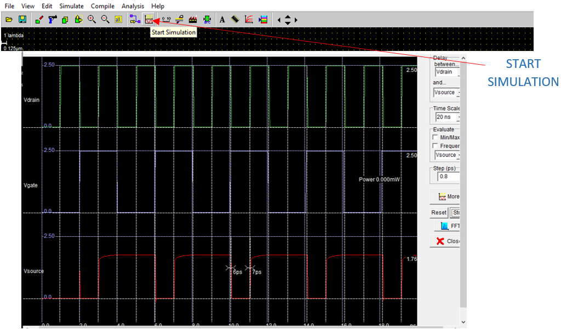Click the More simulation button
Image resolution: width=561 pixels, height=330 pixels.
click(x=445, y=196)
